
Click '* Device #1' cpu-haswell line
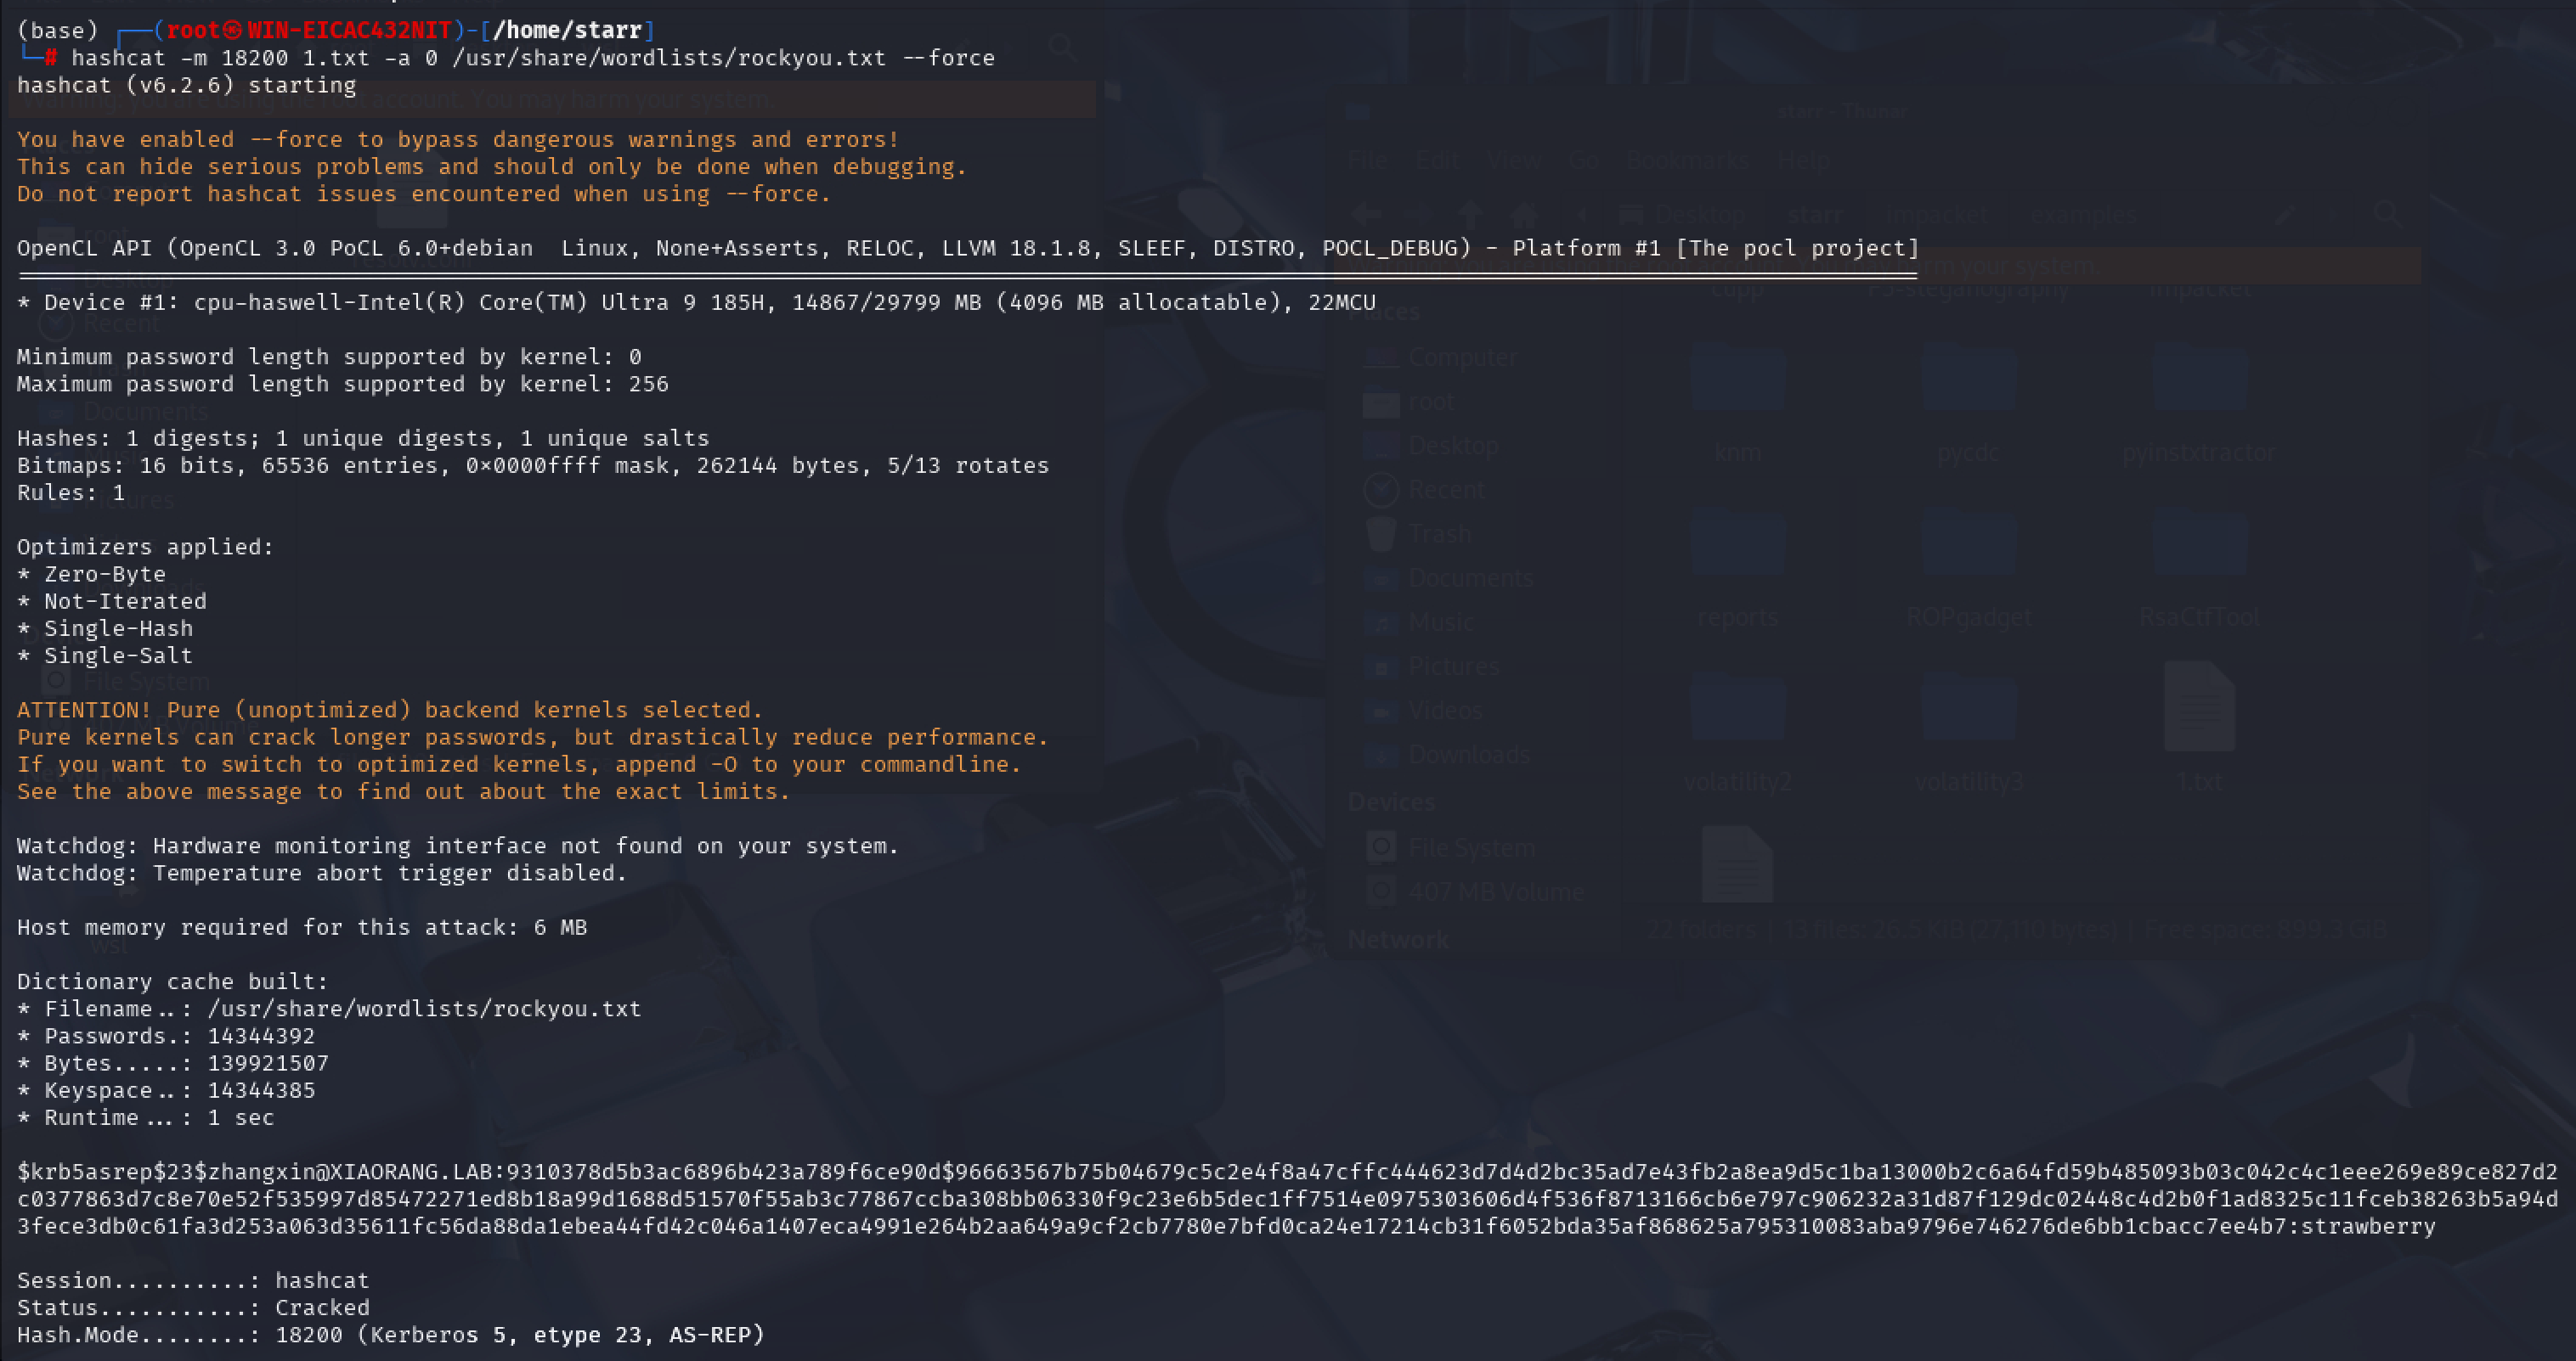[696, 303]
